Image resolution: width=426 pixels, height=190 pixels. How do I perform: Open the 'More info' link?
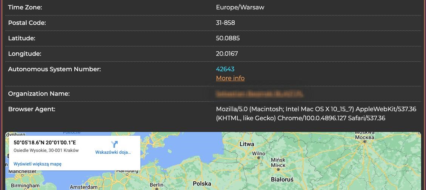[230, 78]
